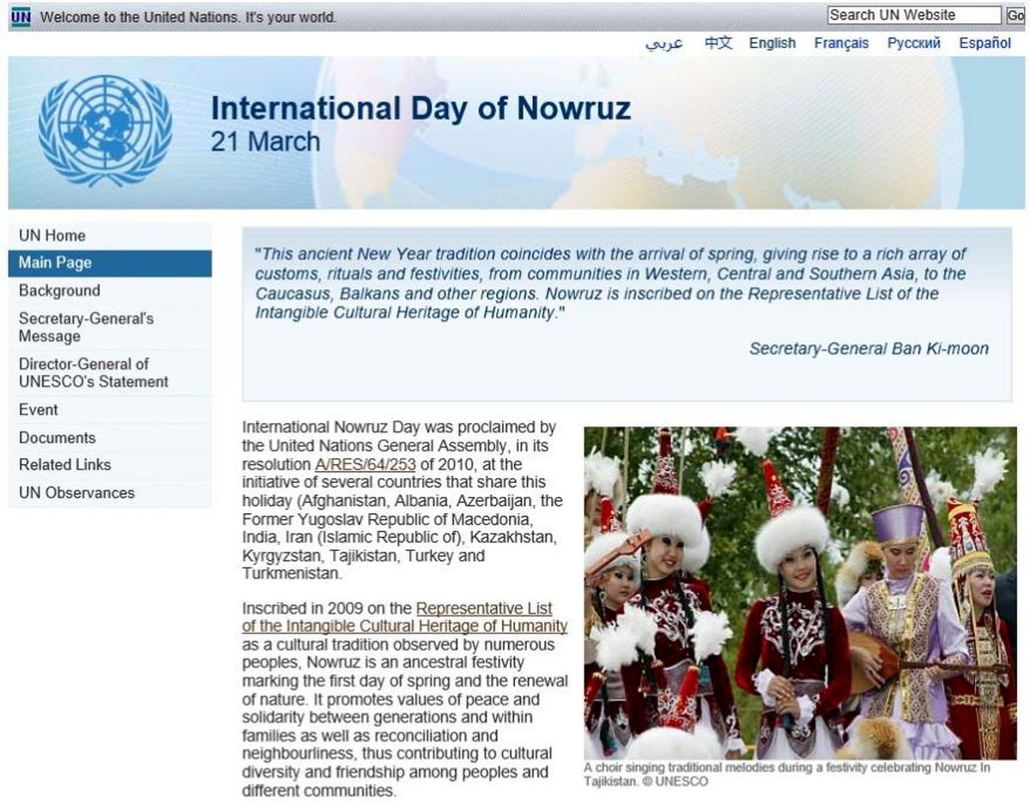Select English language link
Screen dimensions: 1030x804
pyautogui.click(x=772, y=43)
